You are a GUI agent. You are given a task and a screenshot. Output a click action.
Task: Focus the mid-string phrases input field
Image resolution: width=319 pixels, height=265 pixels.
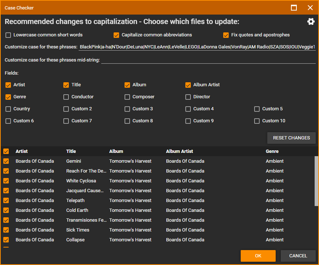coord(208,60)
